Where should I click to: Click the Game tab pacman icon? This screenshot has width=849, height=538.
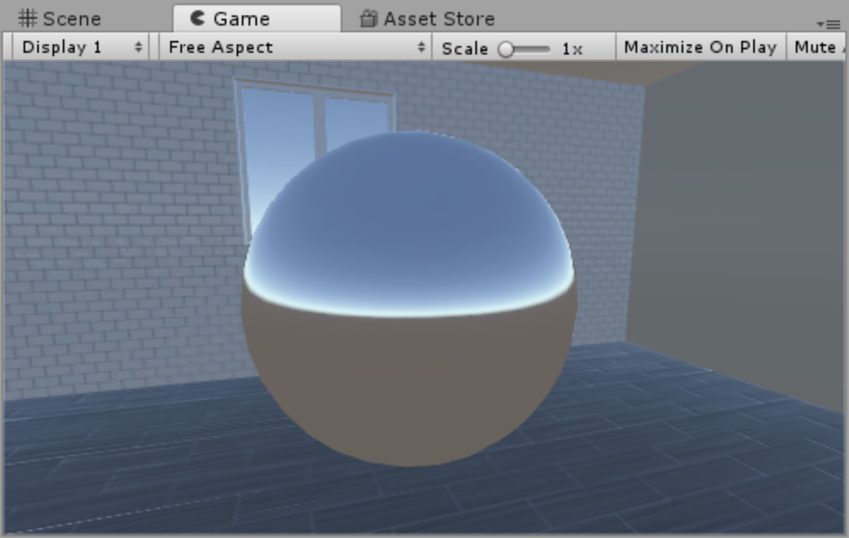(x=198, y=18)
